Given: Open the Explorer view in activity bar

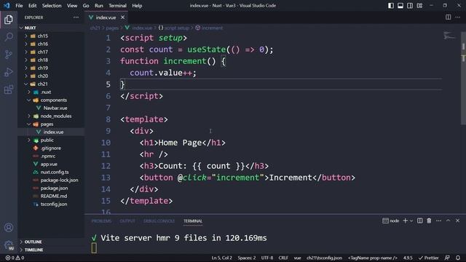Looking at the screenshot, I should [x=9, y=20].
